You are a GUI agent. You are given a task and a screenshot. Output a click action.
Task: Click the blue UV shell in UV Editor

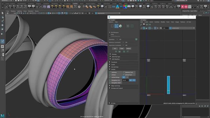(x=168, y=85)
